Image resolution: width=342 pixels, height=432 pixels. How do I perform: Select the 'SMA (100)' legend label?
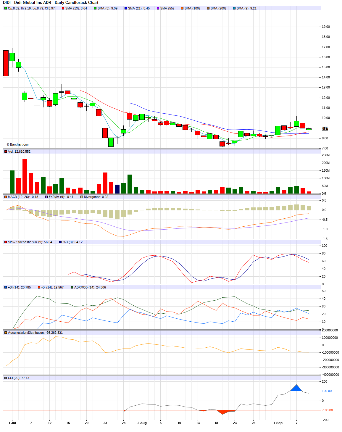click(x=192, y=8)
